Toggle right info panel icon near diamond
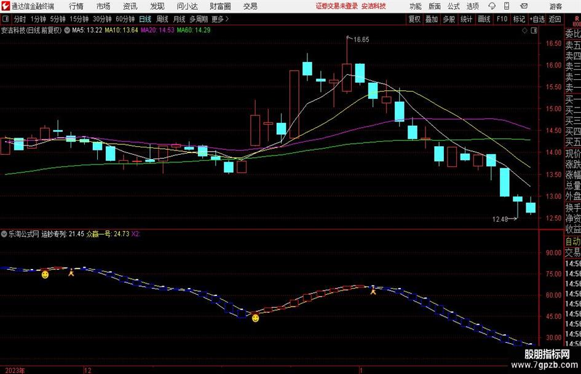Screen dimensions: 581x374 point(534,31)
